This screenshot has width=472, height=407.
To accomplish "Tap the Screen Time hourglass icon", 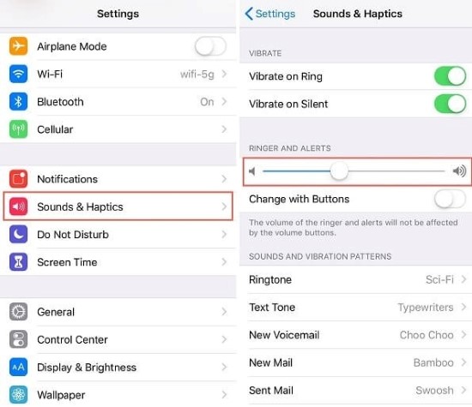I will (x=18, y=262).
